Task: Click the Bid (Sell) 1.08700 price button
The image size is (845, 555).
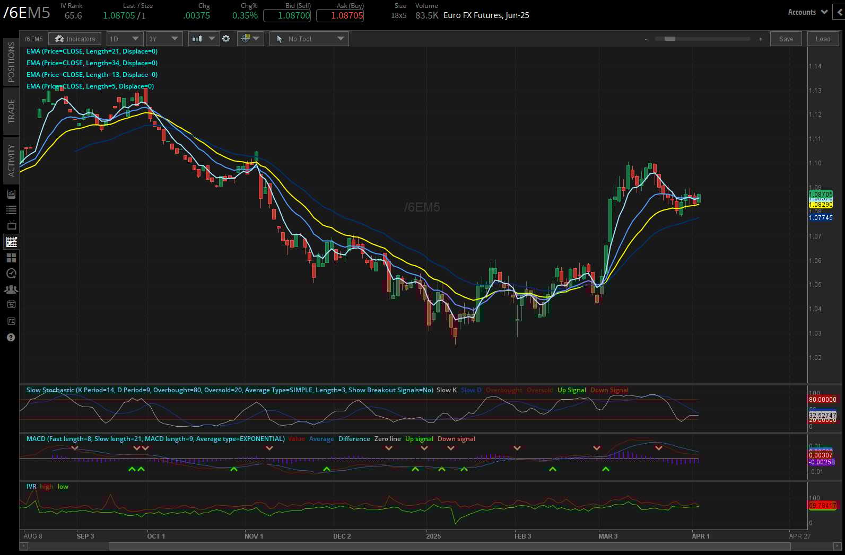Action: [287, 15]
